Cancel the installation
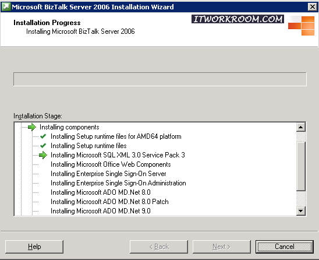 click(x=285, y=247)
